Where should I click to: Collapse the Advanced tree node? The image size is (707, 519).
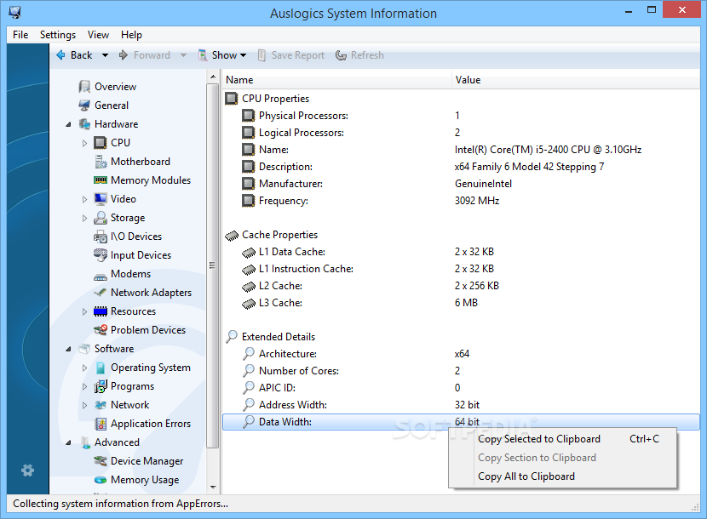tap(68, 443)
